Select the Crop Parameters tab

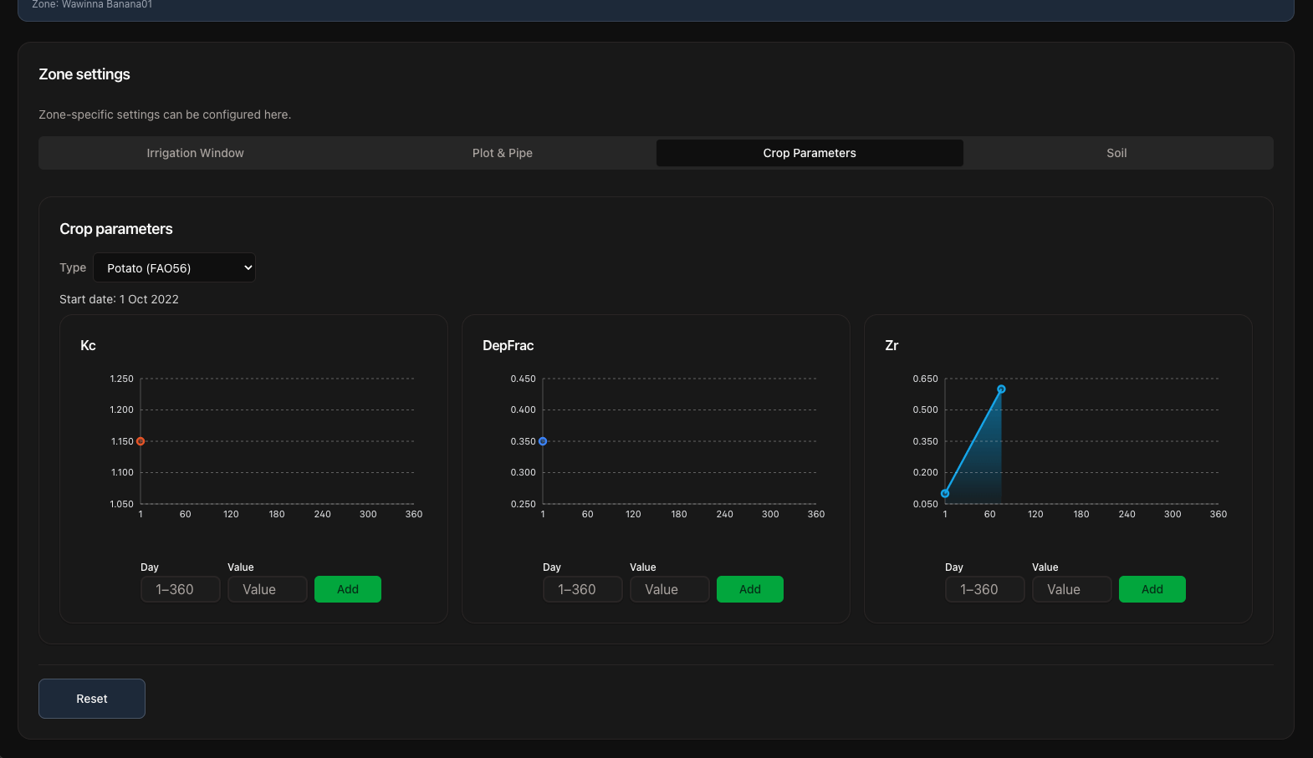[x=809, y=153]
